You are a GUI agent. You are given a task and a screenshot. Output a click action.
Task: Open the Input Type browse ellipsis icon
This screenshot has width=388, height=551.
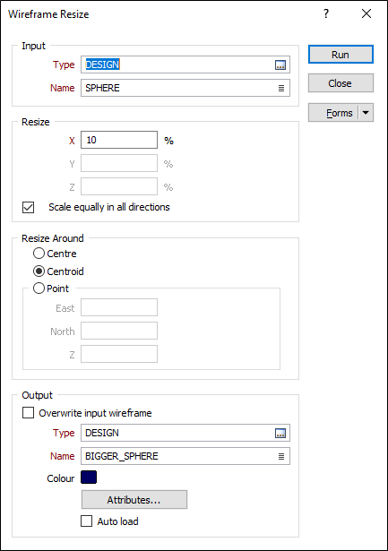click(x=280, y=65)
